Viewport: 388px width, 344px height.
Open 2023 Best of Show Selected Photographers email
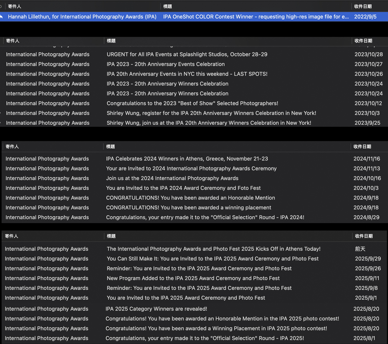pos(192,103)
